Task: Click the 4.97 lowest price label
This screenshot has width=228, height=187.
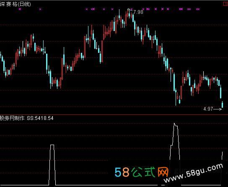Action: click(208, 109)
